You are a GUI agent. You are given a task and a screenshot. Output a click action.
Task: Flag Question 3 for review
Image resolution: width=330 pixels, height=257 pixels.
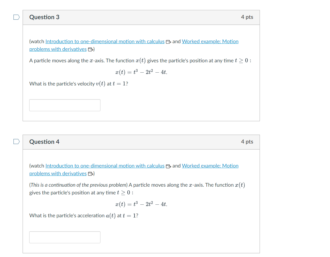16,17
